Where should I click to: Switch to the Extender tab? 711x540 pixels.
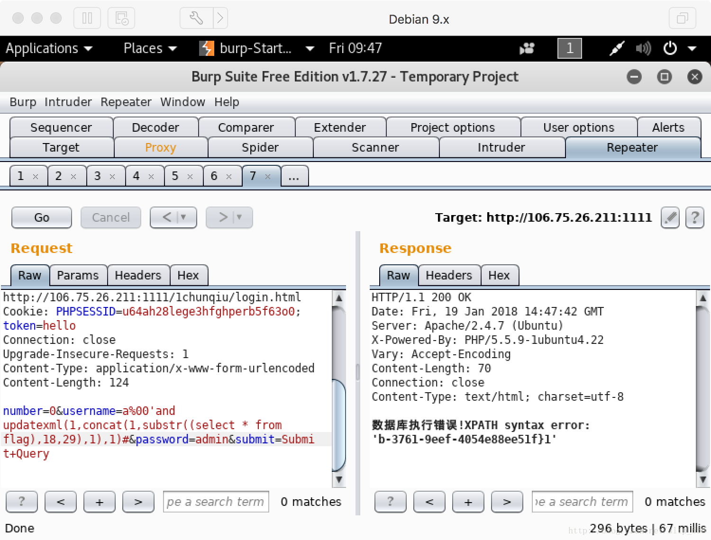click(x=340, y=127)
